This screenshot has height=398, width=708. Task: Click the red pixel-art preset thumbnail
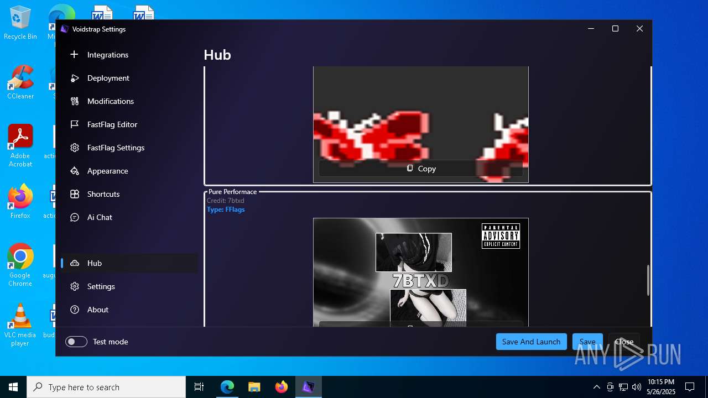421,124
